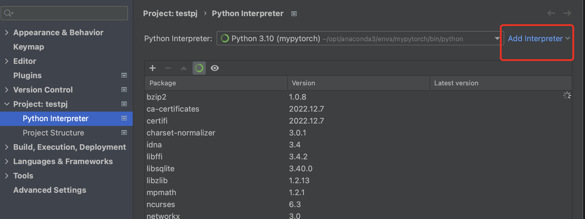
Task: Open the Keymap settings page
Action: pyautogui.click(x=28, y=47)
